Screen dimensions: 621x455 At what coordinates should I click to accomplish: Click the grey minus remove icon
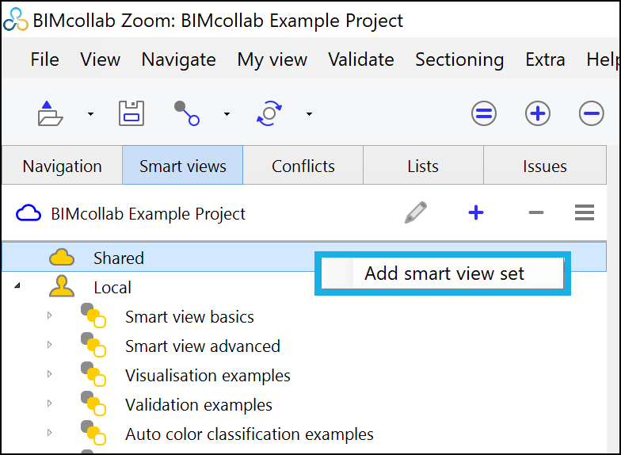coord(535,212)
